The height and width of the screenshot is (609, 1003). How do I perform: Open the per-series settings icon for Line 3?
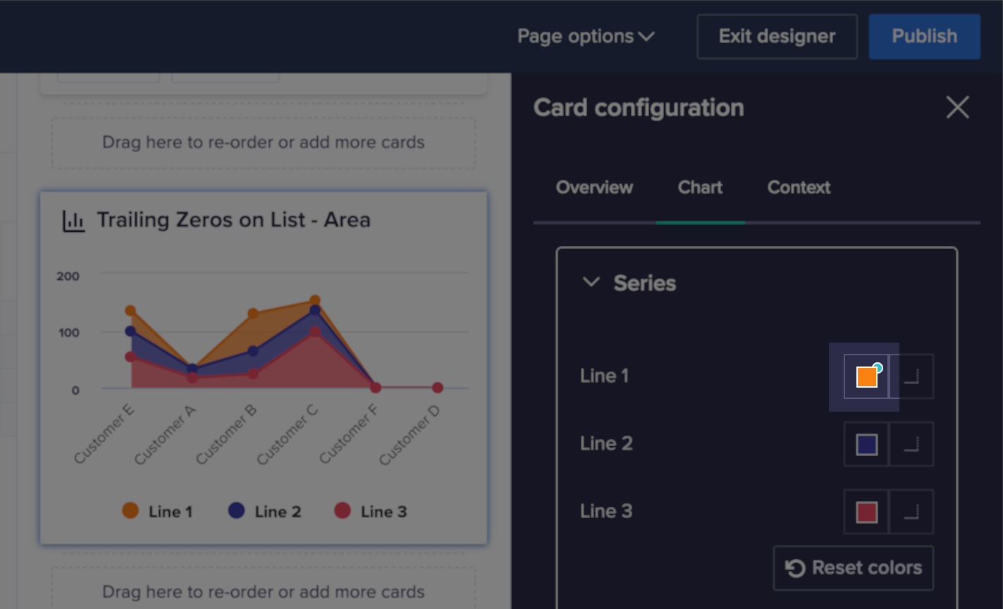[911, 511]
